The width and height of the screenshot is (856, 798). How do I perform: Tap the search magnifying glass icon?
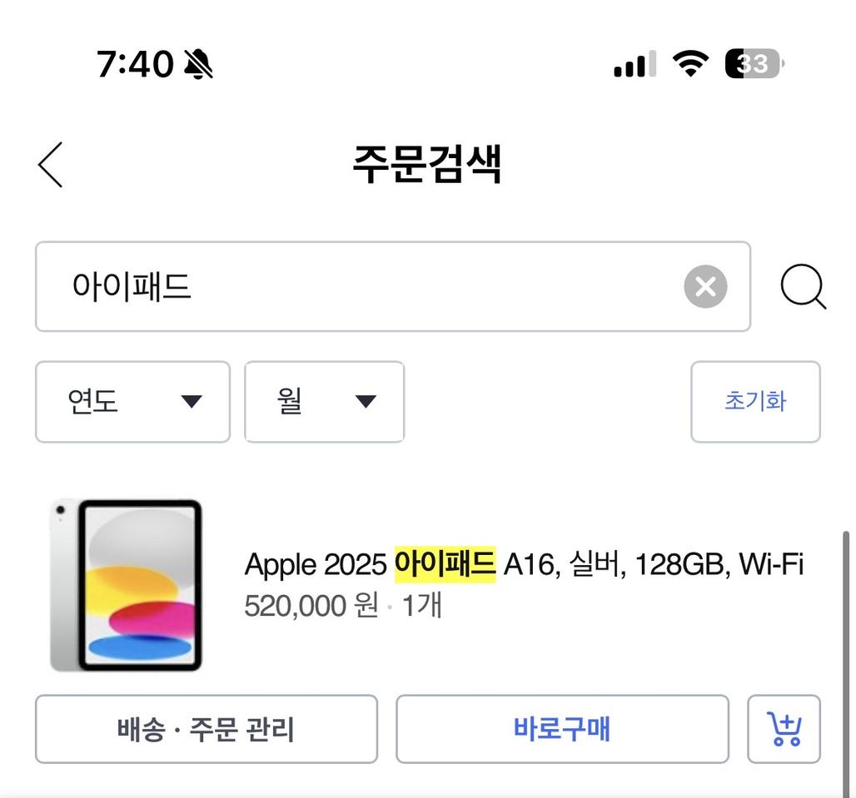click(x=802, y=287)
